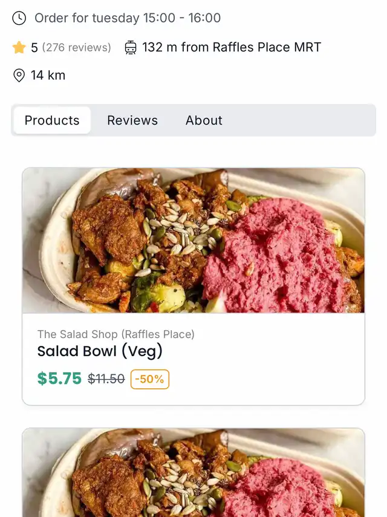Open the About tab
Image resolution: width=387 pixels, height=517 pixels.
pyautogui.click(x=204, y=120)
